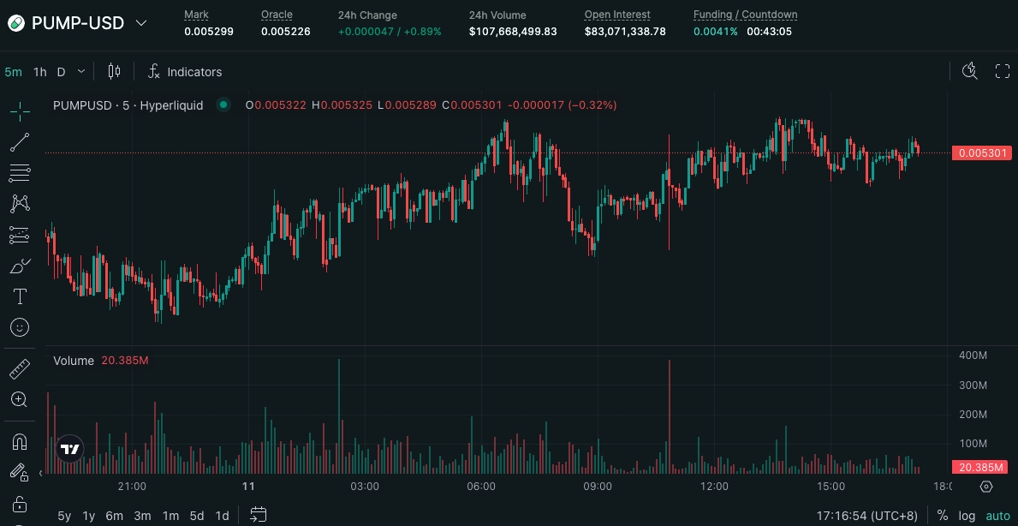
Task: Click the 17:16:54 (UTC+8) timezone selector
Action: [866, 516]
